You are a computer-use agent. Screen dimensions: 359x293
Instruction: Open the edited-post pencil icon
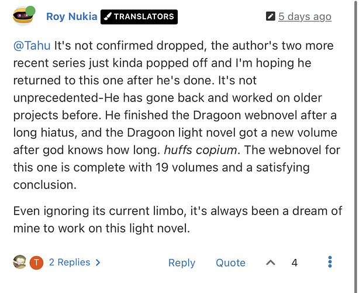tap(270, 16)
